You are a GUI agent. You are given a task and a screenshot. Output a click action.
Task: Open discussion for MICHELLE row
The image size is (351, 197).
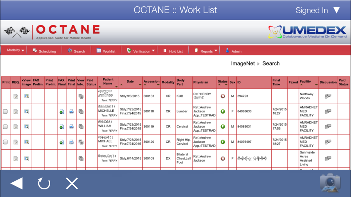pyautogui.click(x=328, y=111)
